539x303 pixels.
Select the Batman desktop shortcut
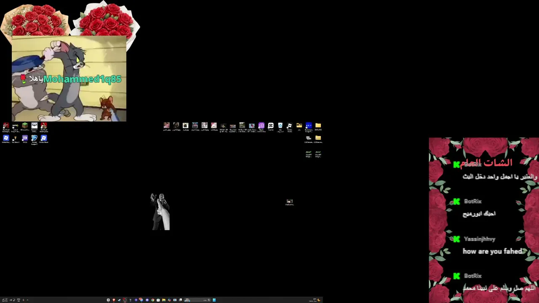(x=35, y=127)
